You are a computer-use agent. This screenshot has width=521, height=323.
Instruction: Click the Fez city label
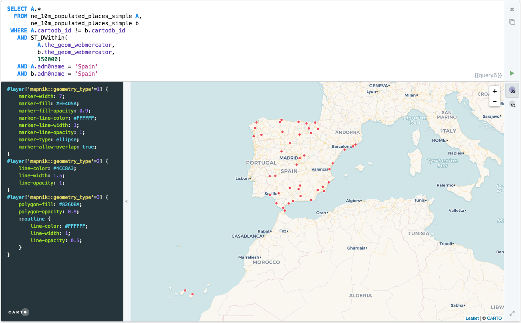[283, 231]
